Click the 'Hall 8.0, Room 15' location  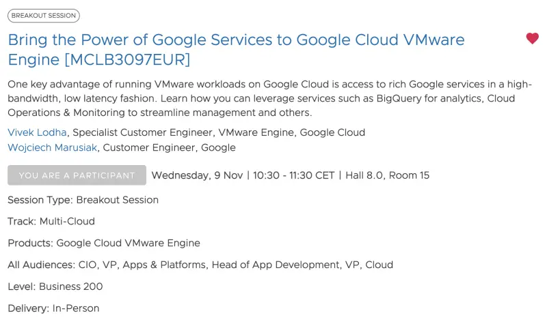(x=388, y=175)
